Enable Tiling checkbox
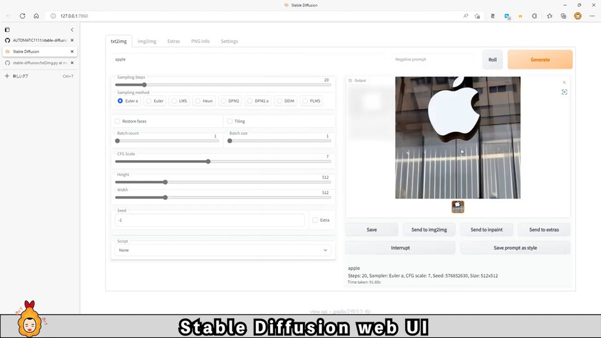The height and width of the screenshot is (338, 601). (x=230, y=121)
